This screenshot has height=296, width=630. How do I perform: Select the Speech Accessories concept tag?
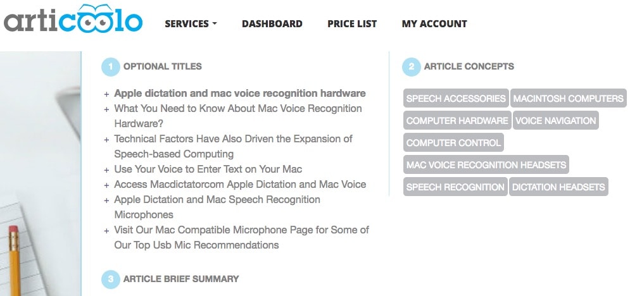[x=456, y=98]
